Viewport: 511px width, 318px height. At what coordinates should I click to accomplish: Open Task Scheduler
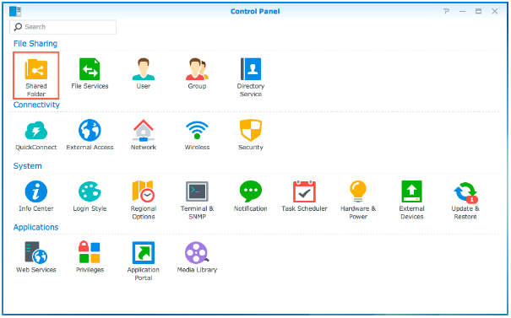(x=304, y=197)
